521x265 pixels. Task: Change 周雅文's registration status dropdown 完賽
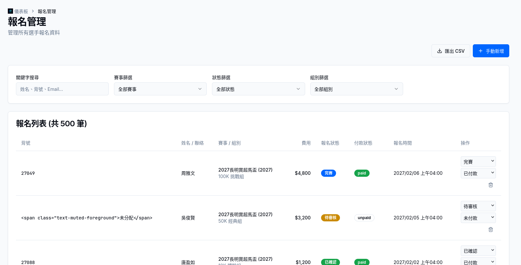click(478, 161)
